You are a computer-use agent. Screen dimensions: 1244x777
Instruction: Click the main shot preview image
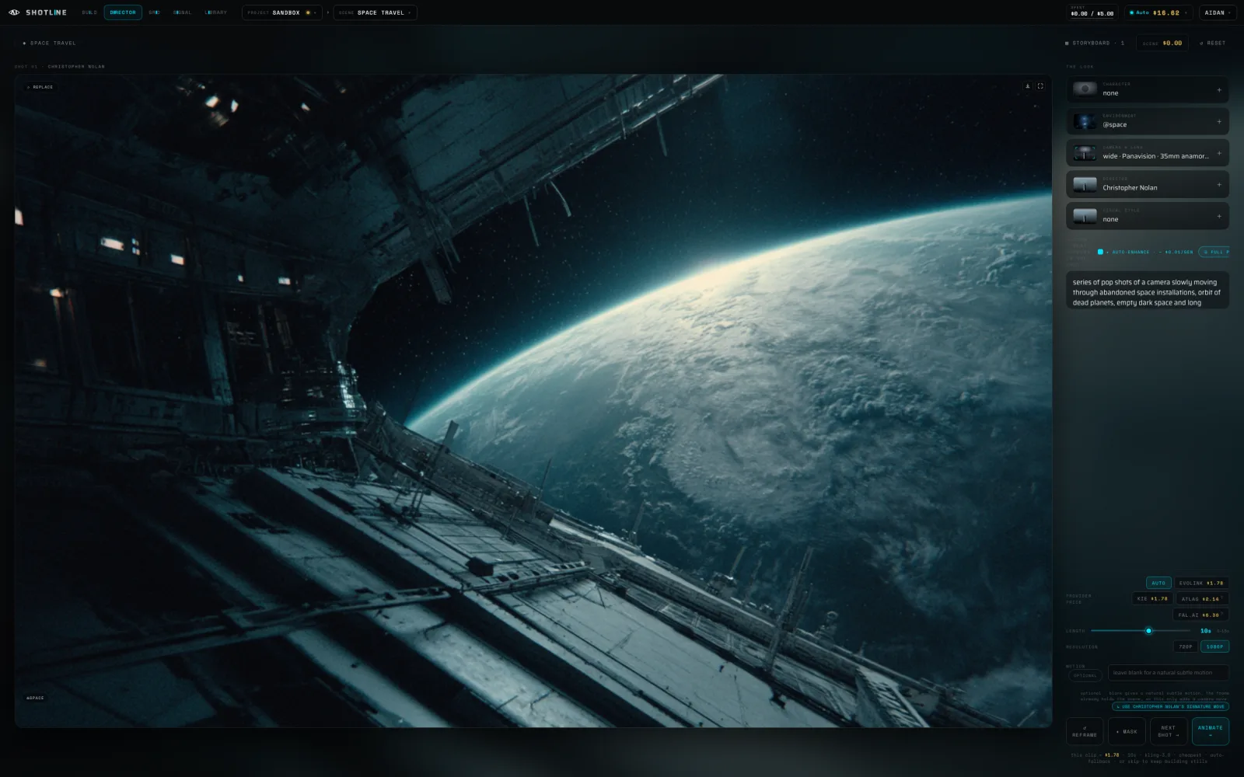[x=533, y=401]
